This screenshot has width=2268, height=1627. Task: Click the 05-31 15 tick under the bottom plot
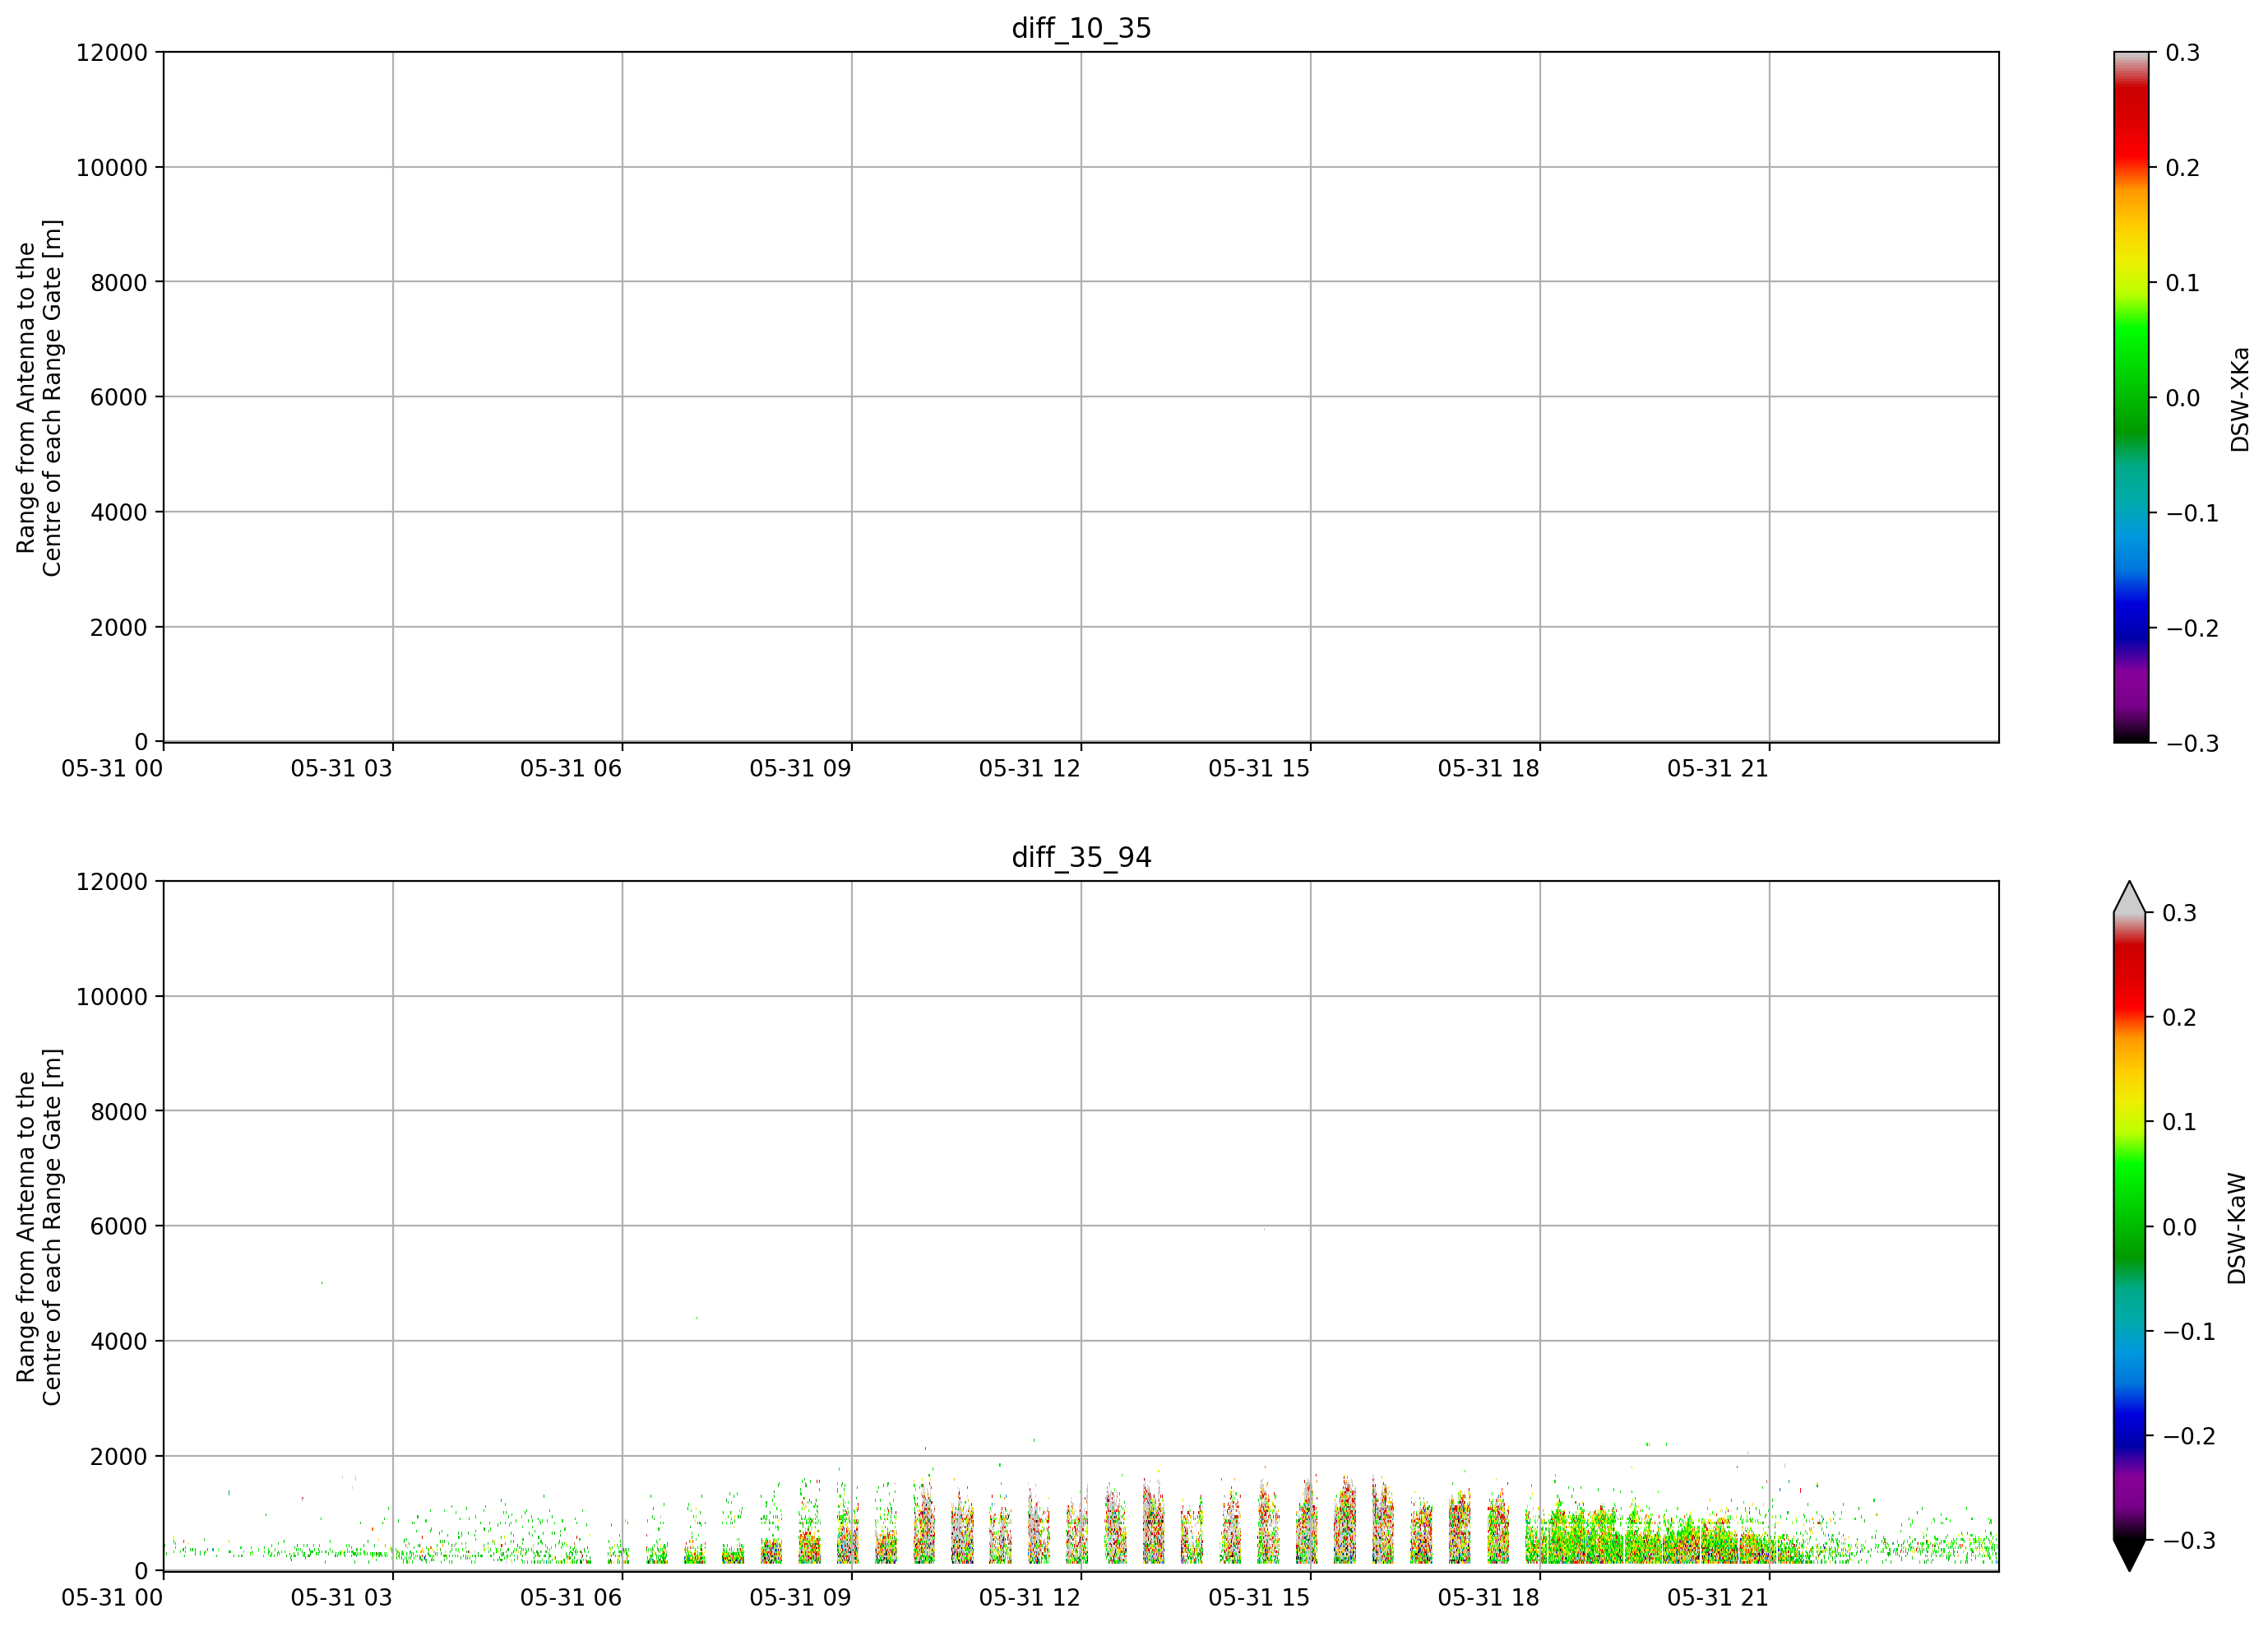pyautogui.click(x=1259, y=1598)
